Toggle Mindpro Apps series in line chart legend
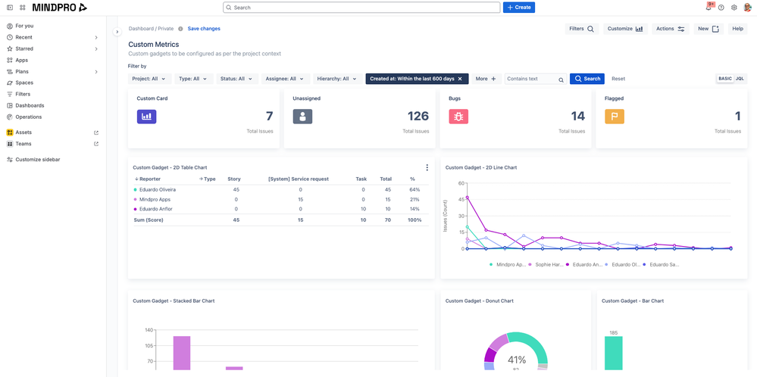The image size is (757, 377). tap(507, 264)
